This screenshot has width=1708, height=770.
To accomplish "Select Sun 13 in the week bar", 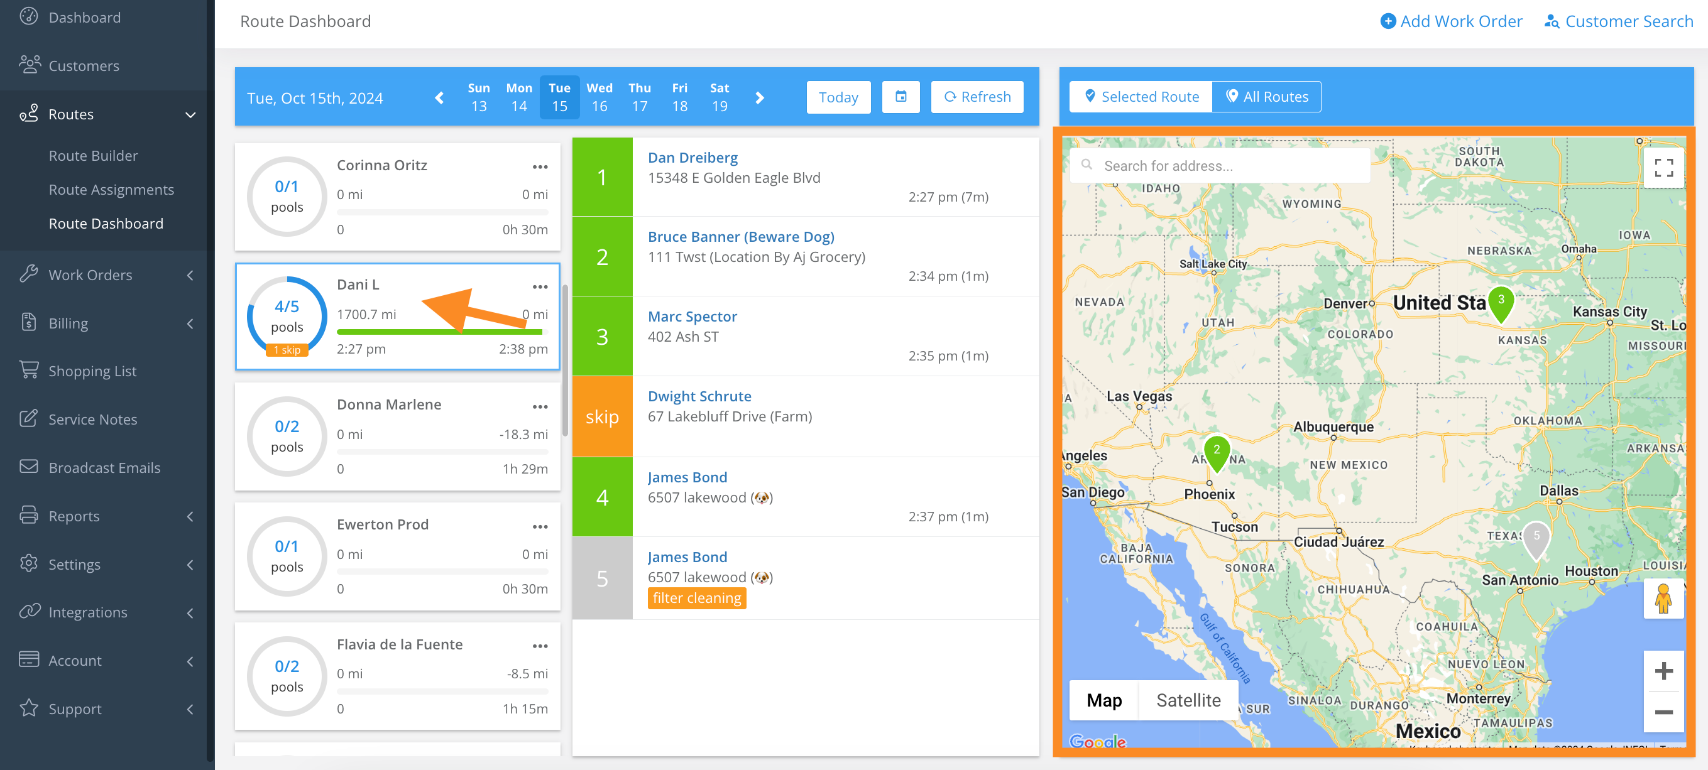I will (x=479, y=97).
